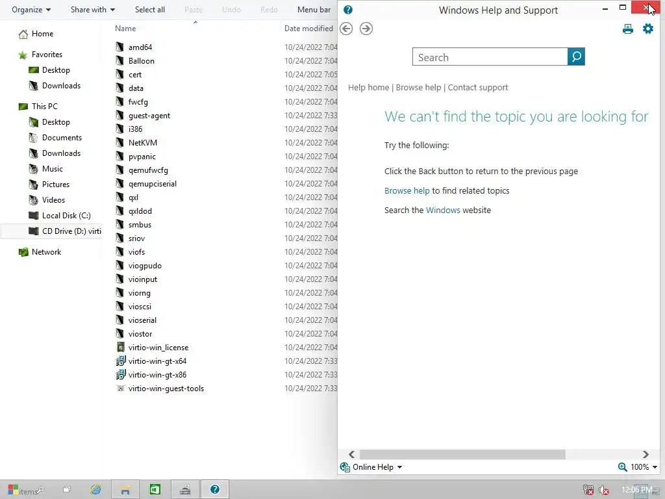Viewport: 665px width, 499px height.
Task: Select the virtio-win-gt-x64 installer icon
Action: tap(120, 361)
